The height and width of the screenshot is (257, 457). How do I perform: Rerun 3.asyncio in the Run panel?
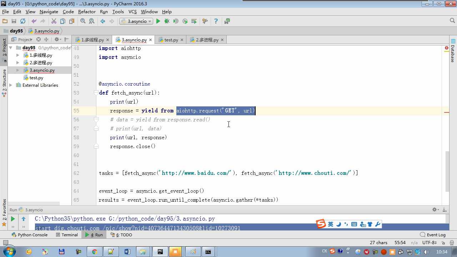coord(13,219)
